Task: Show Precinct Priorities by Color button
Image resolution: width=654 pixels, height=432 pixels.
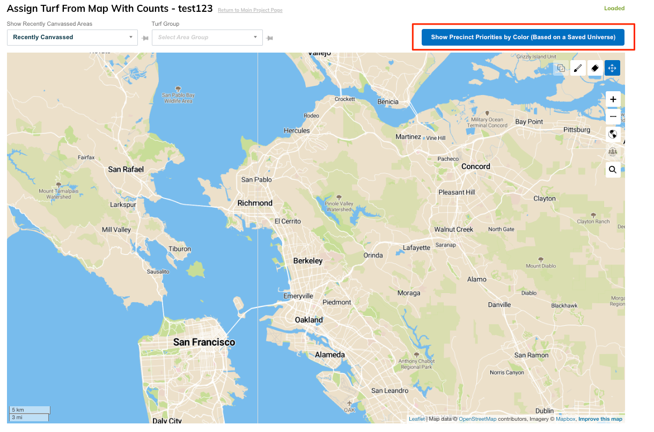Action: pos(523,38)
